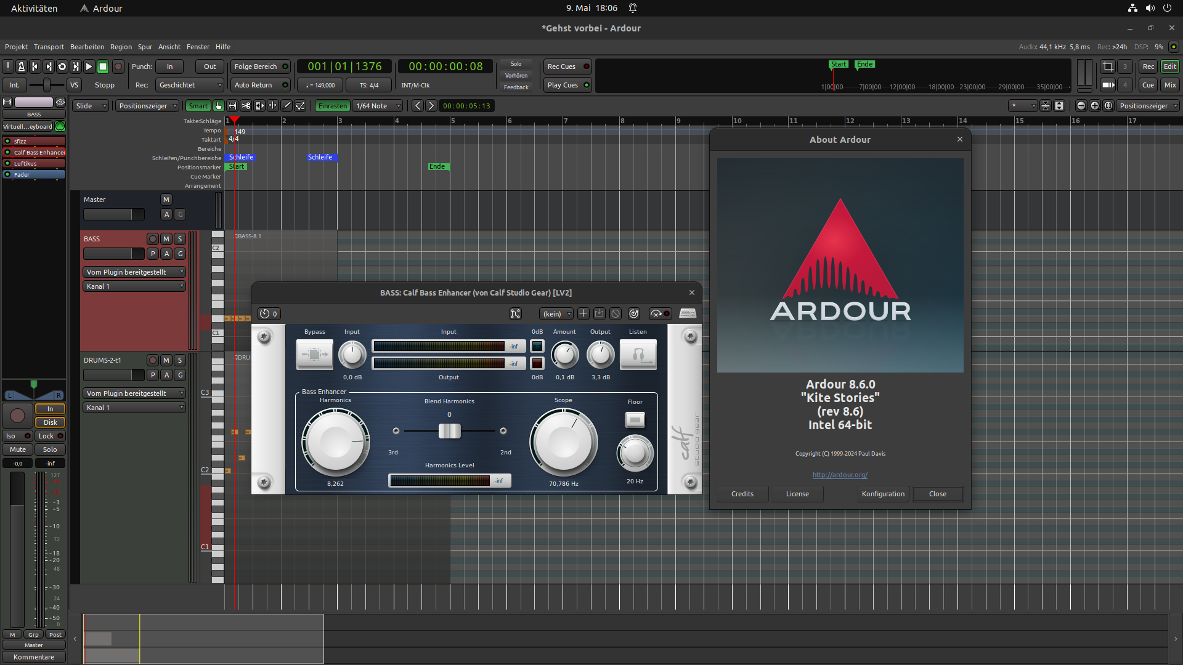
Task: Click the MIDI panic exclamation icon
Action: [8, 66]
